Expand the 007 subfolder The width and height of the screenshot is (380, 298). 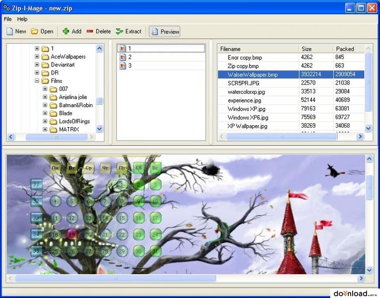pos(45,89)
